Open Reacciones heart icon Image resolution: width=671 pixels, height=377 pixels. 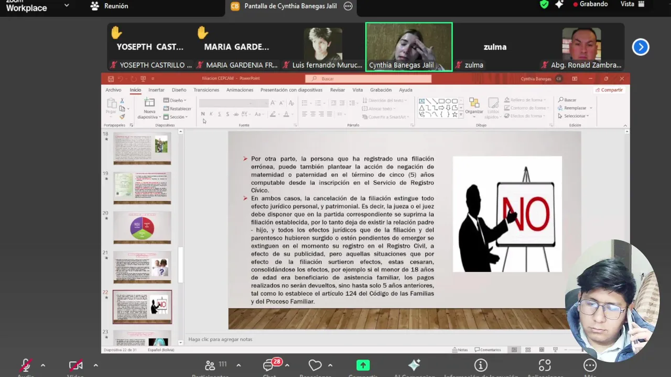[x=315, y=365]
